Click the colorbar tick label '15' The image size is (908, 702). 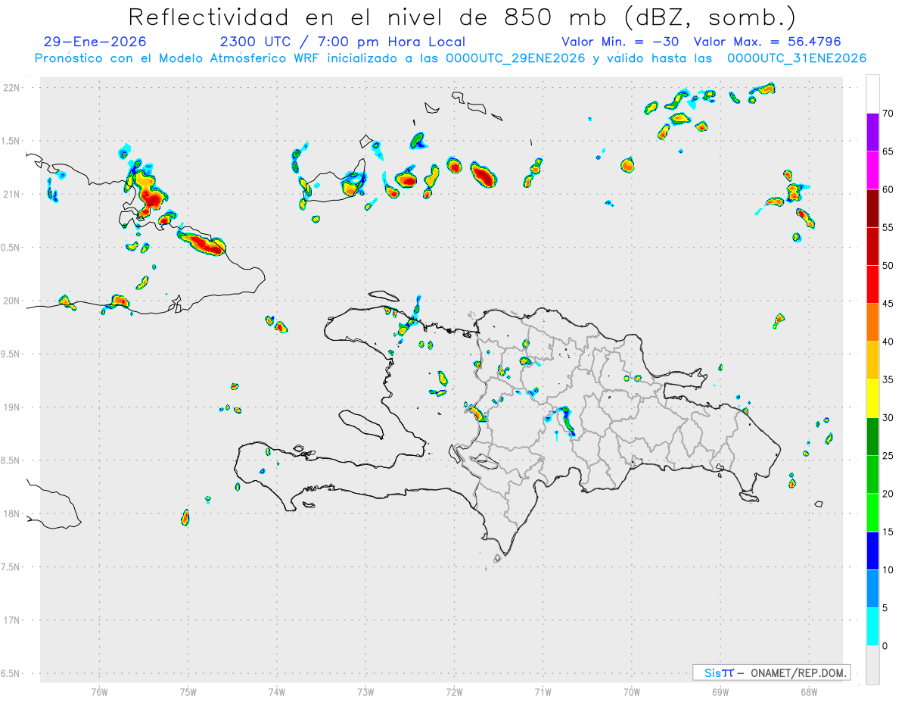[888, 532]
